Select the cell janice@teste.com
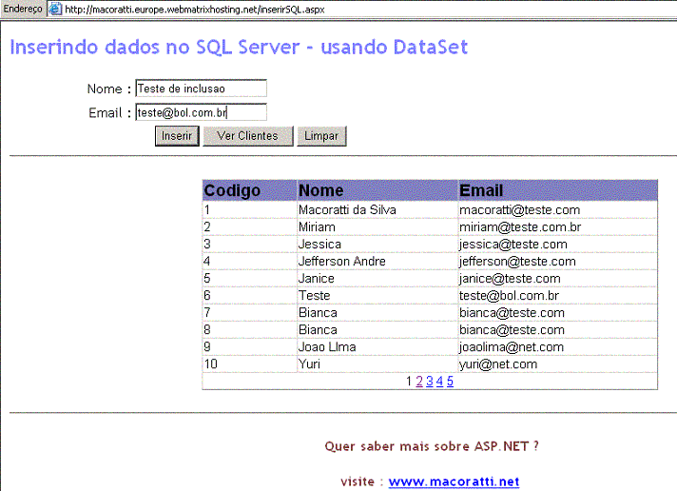The width and height of the screenshot is (677, 491). click(557, 279)
